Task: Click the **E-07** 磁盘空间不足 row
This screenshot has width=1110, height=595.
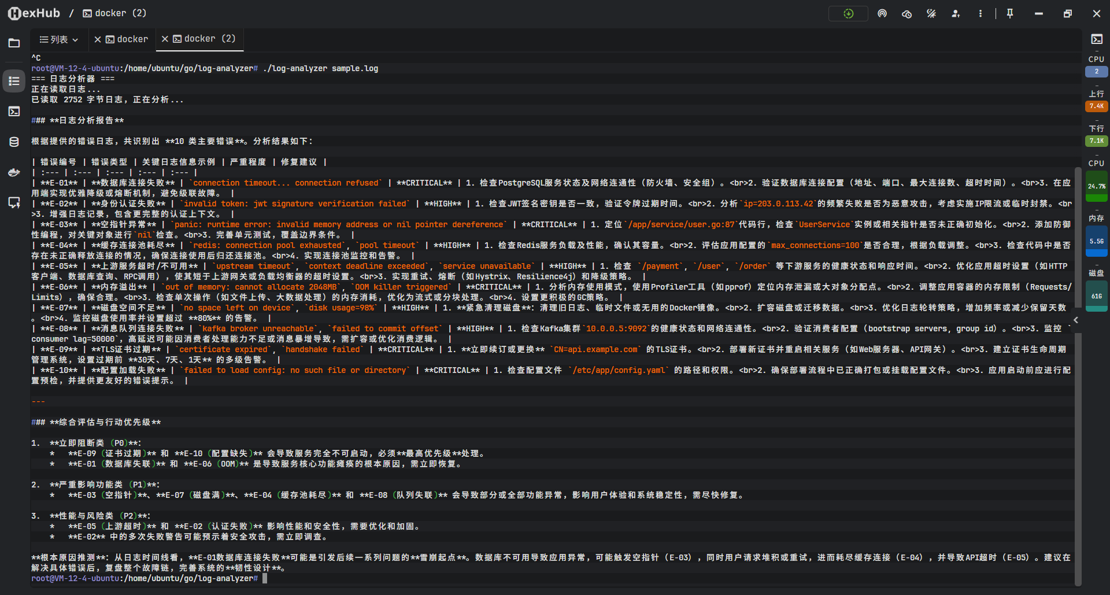Action: 551,313
